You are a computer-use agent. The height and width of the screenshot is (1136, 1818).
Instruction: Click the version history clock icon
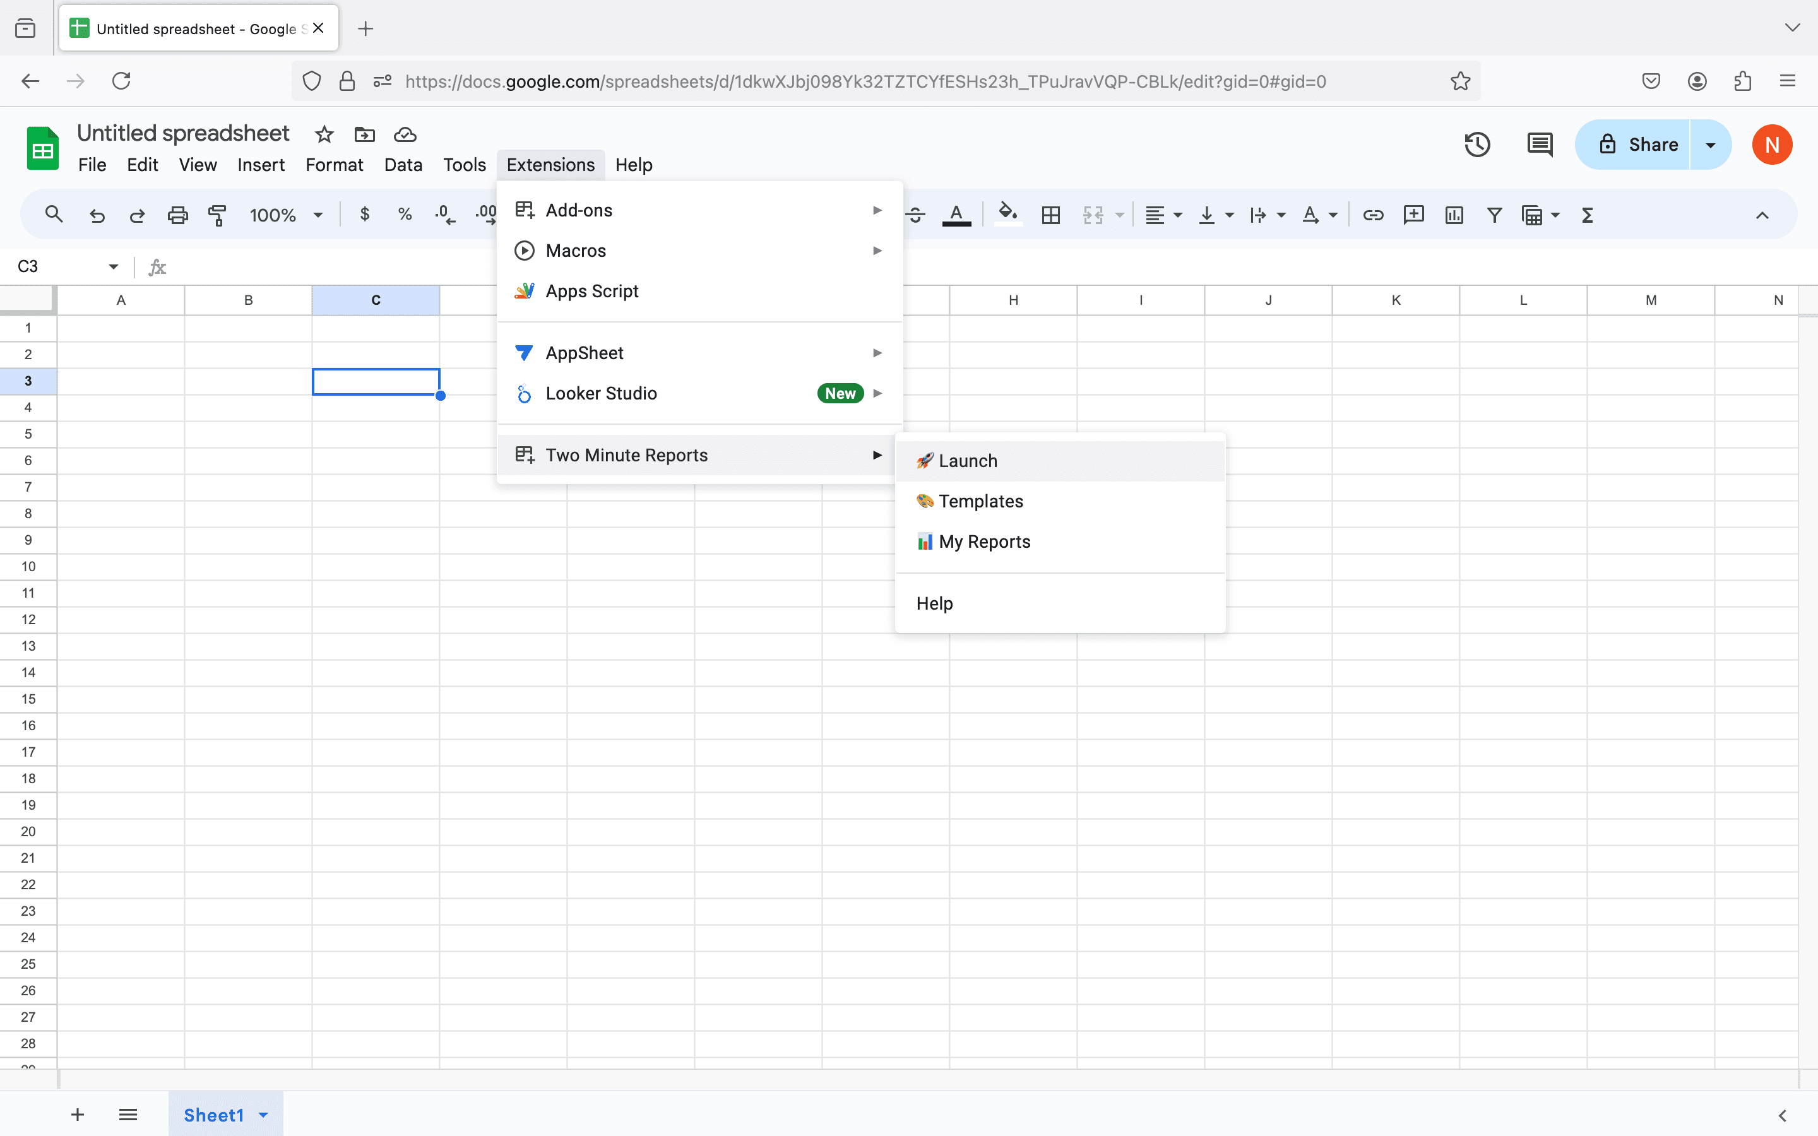pos(1477,145)
